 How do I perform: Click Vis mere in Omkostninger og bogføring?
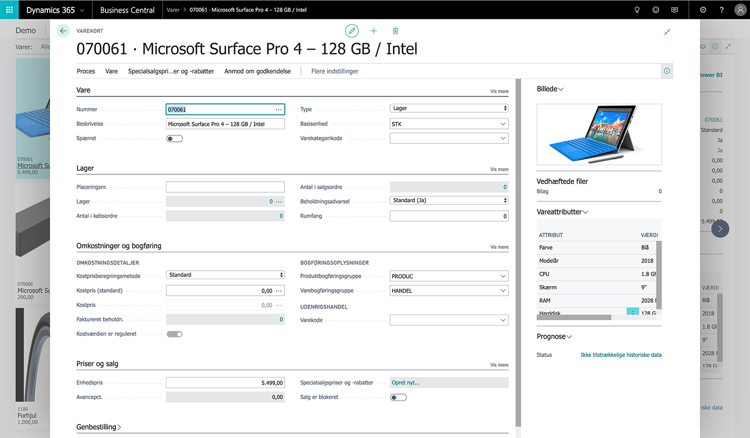pyautogui.click(x=499, y=247)
